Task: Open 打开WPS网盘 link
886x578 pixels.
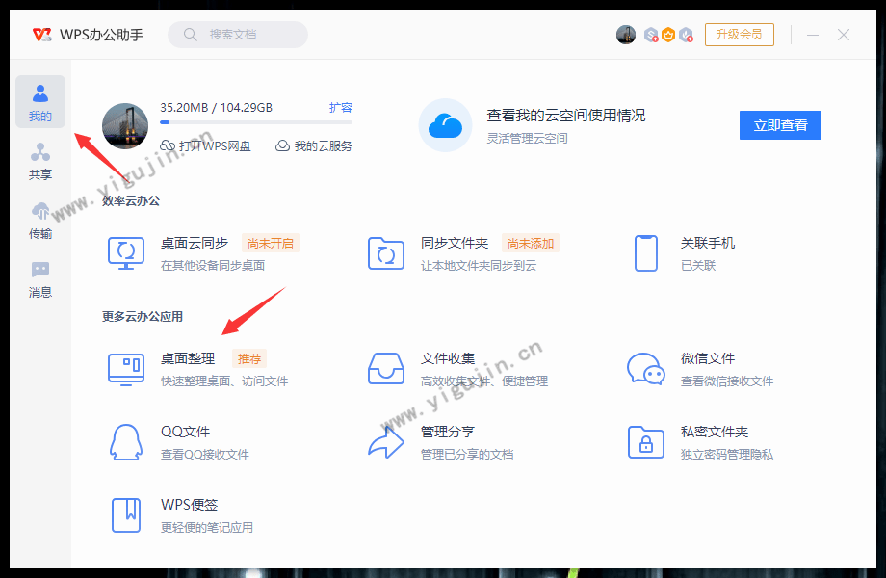Action: [x=206, y=145]
